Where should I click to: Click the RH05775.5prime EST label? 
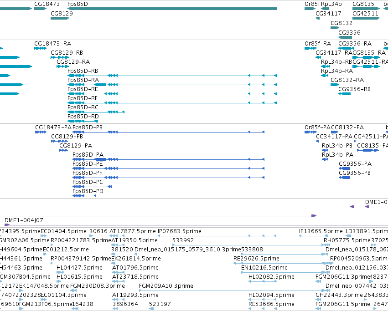tap(347, 240)
